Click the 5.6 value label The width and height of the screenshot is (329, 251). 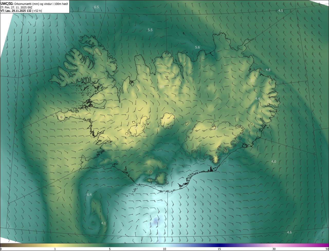pyautogui.click(x=197, y=47)
